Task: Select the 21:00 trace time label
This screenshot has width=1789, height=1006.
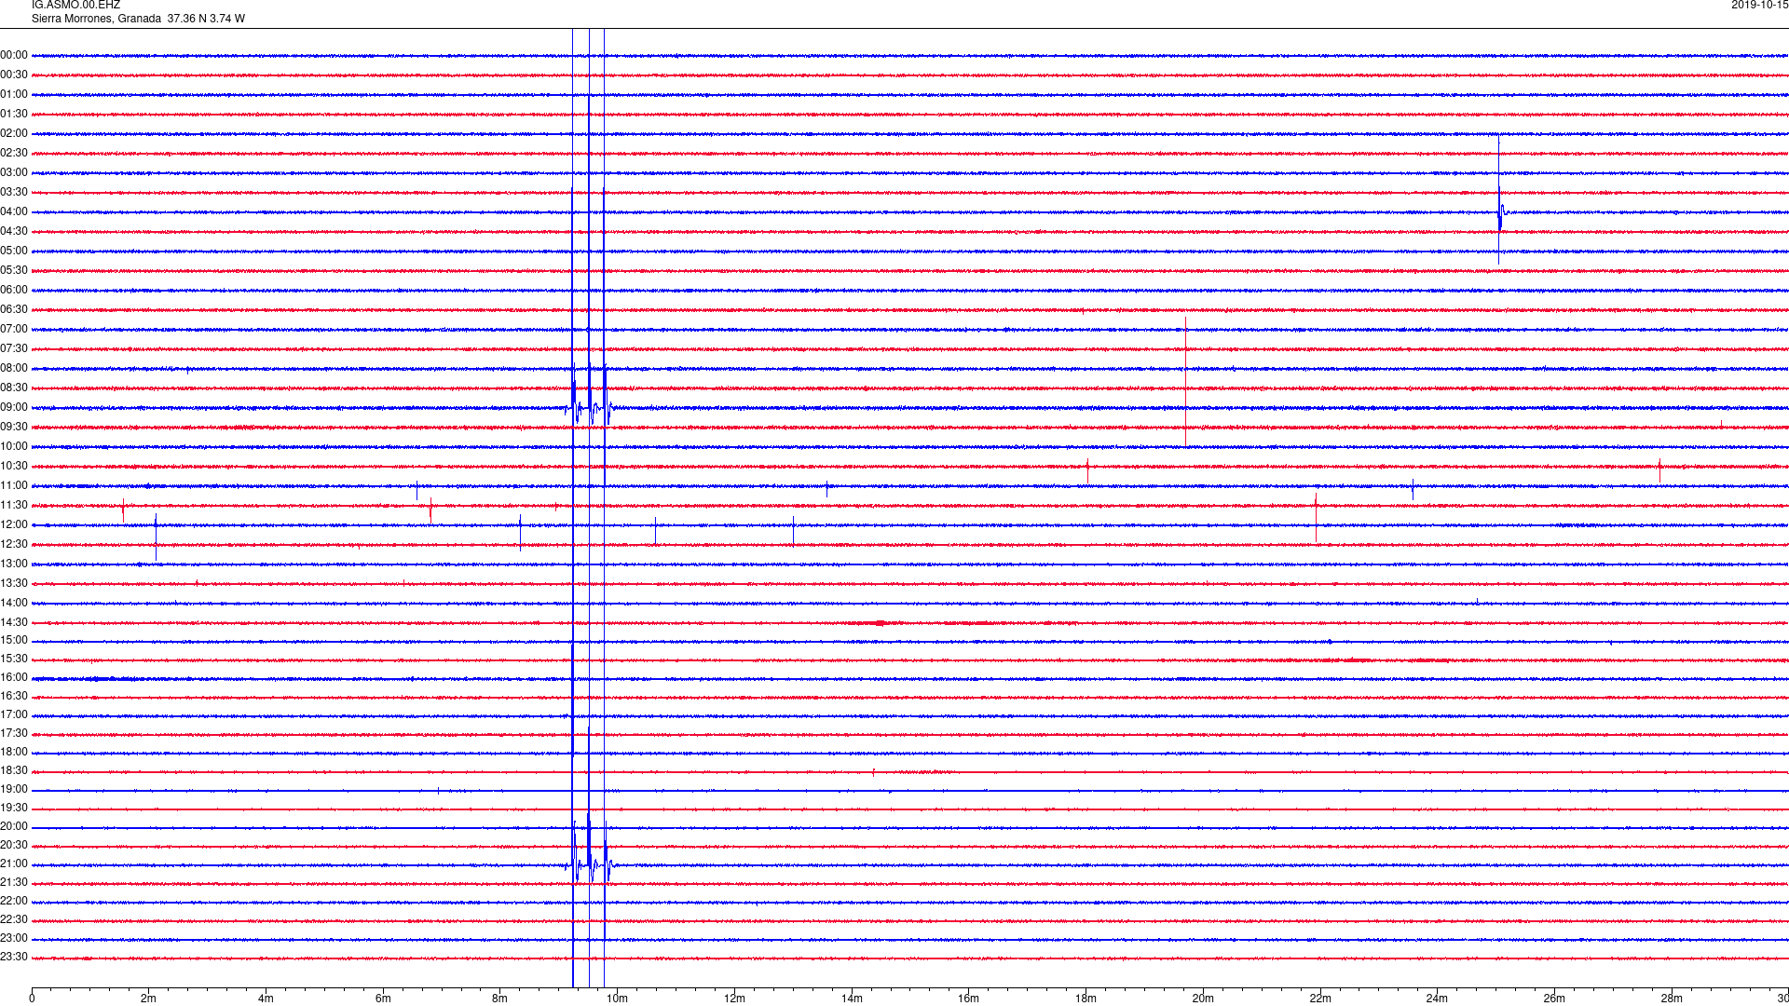Action: [14, 864]
